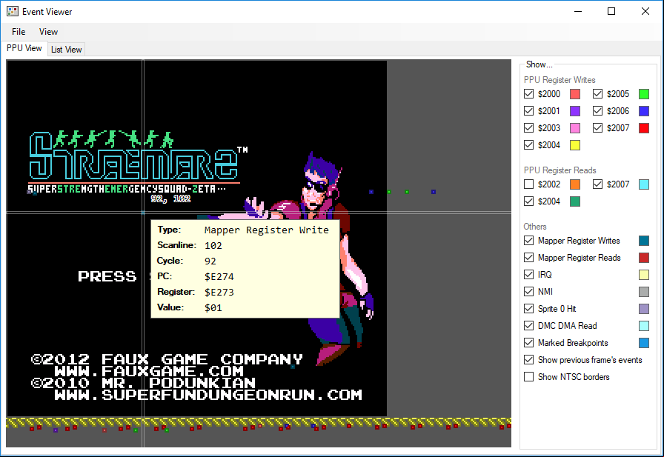Image resolution: width=664 pixels, height=457 pixels.
Task: Change Marked Breakpoints color swatch
Action: 644,343
